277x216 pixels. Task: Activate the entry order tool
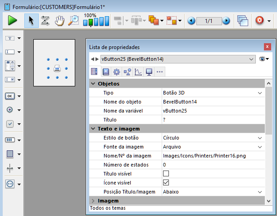pyautogui.click(x=45, y=20)
